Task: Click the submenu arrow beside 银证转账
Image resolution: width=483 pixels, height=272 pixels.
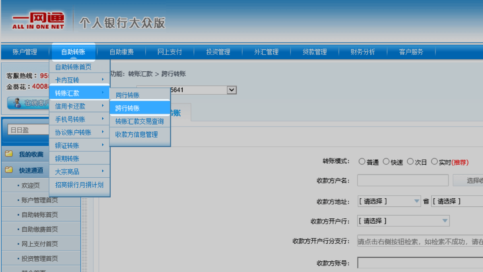Action: point(103,145)
